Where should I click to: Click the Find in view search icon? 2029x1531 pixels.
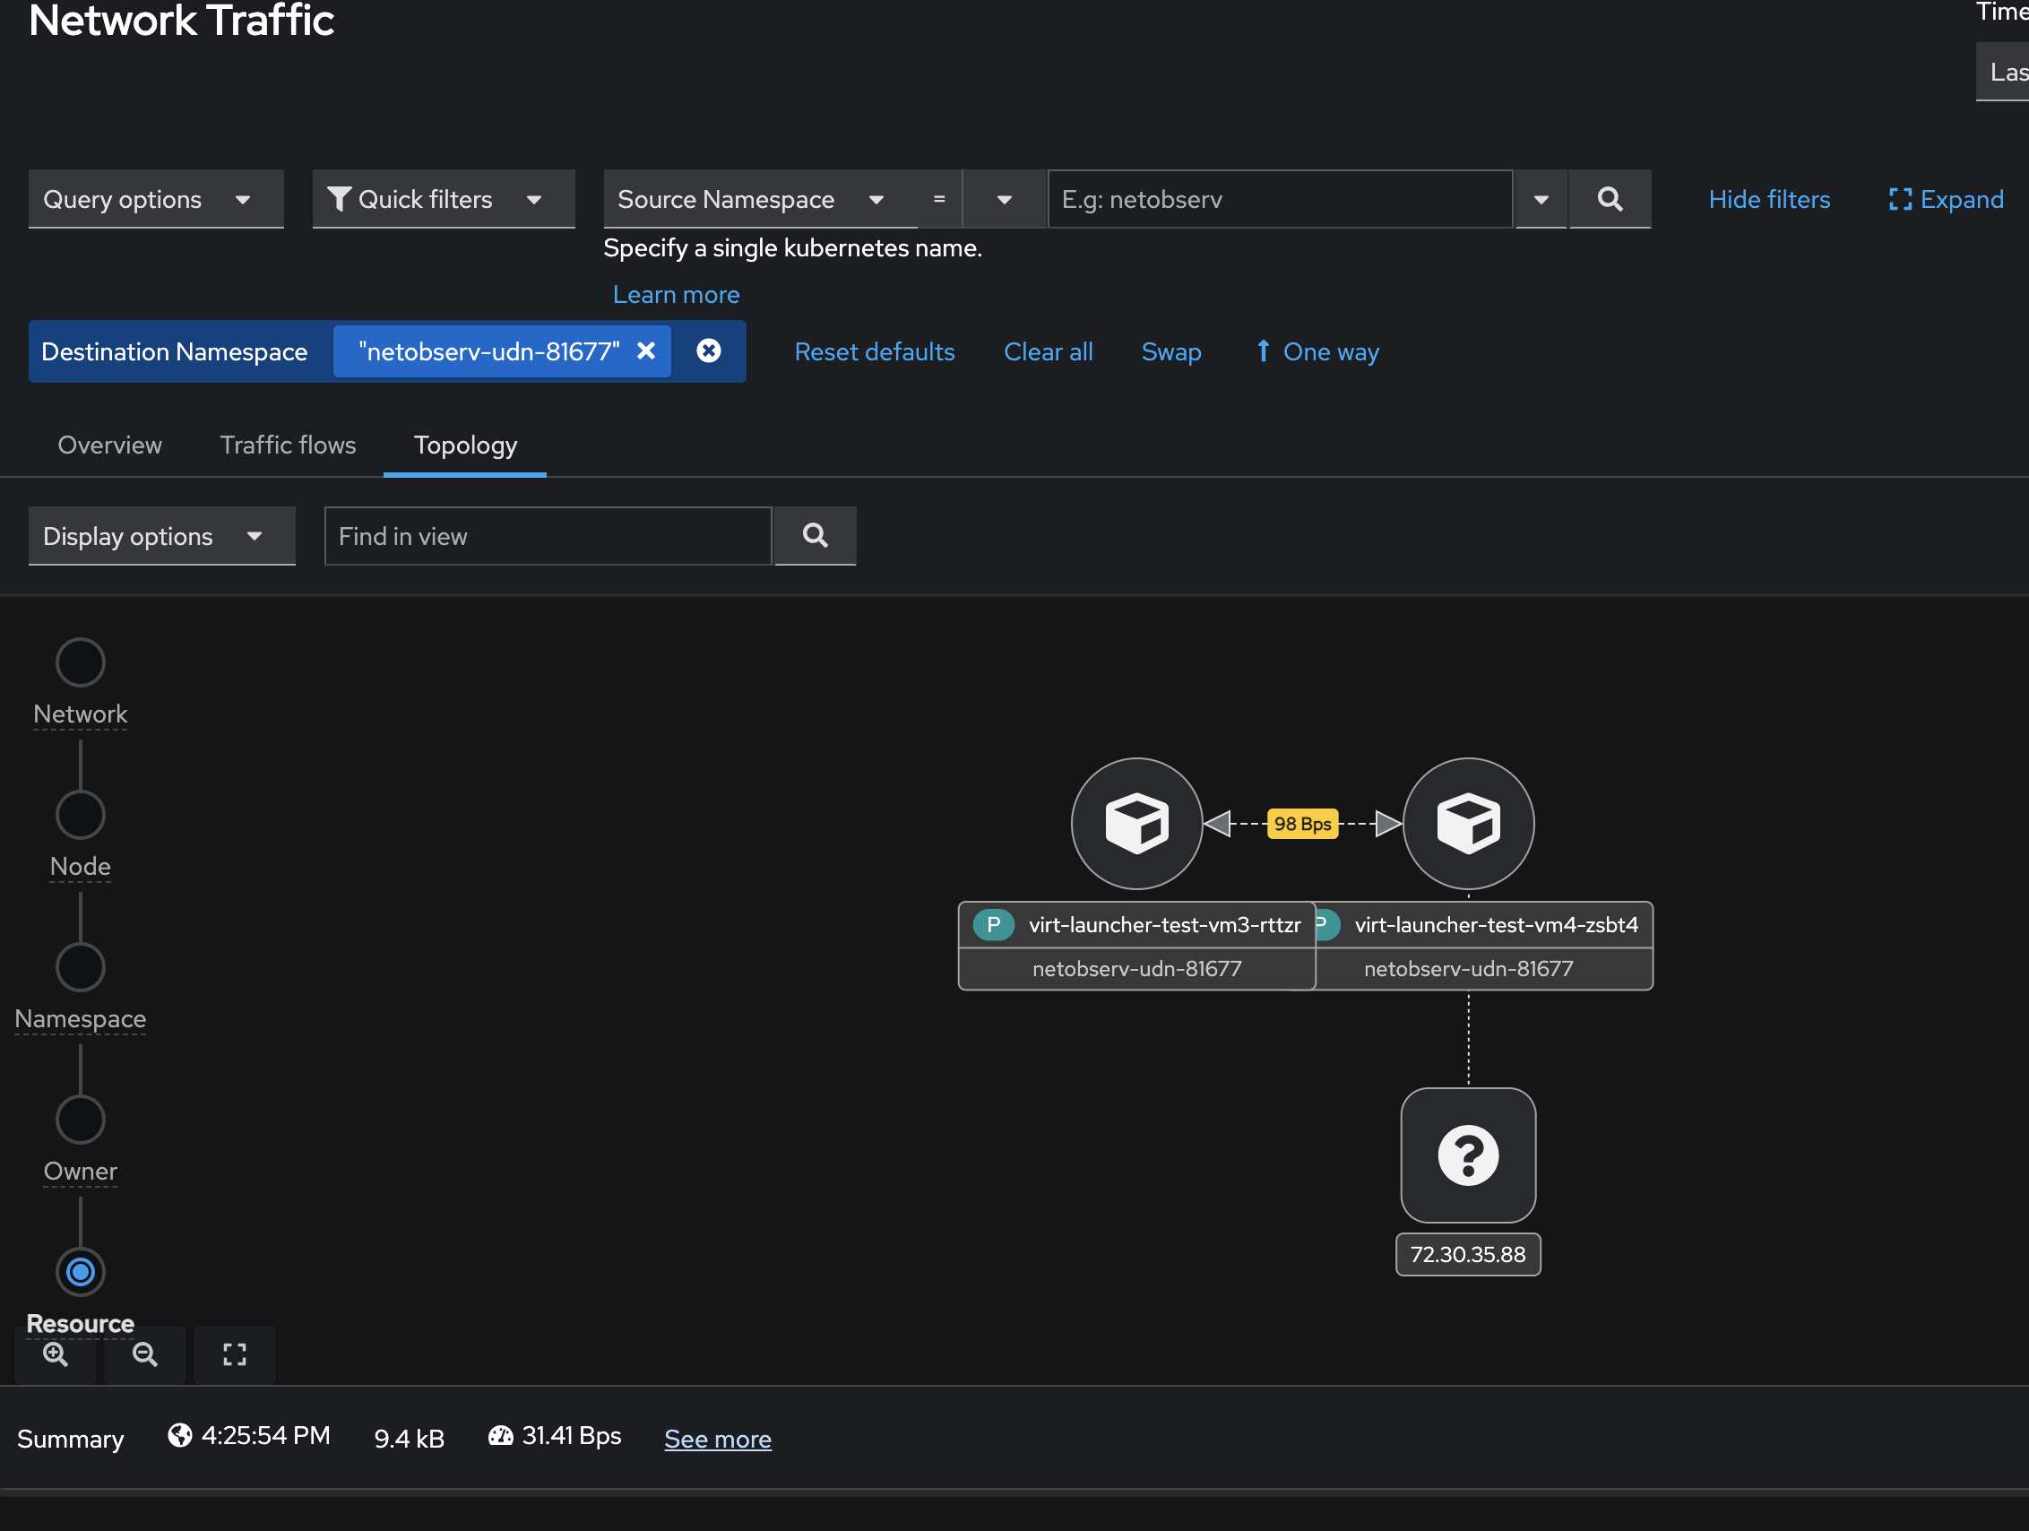pos(815,536)
